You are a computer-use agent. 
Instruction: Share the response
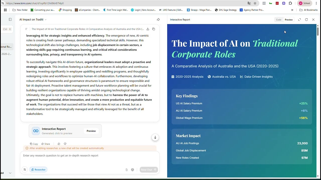click(46, 144)
